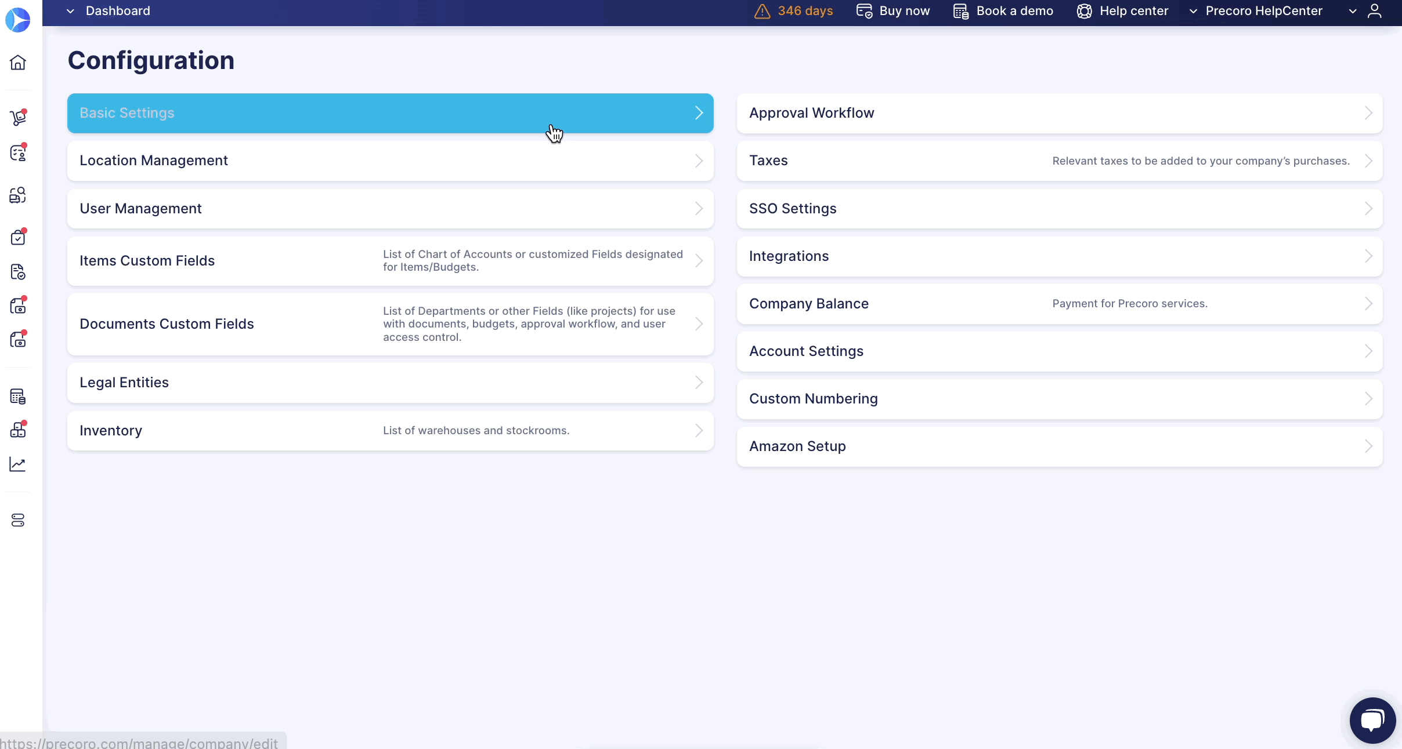Viewport: 1402px width, 749px height.
Task: Open User Management
Action: pyautogui.click(x=390, y=209)
